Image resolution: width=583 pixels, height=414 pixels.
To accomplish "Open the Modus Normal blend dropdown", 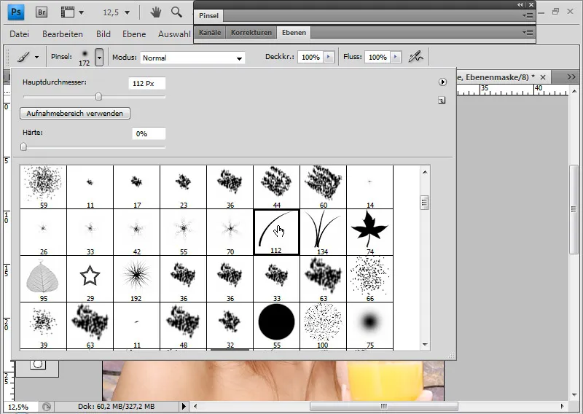I will point(192,58).
